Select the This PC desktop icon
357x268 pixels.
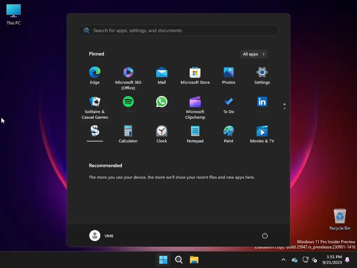pos(14,15)
